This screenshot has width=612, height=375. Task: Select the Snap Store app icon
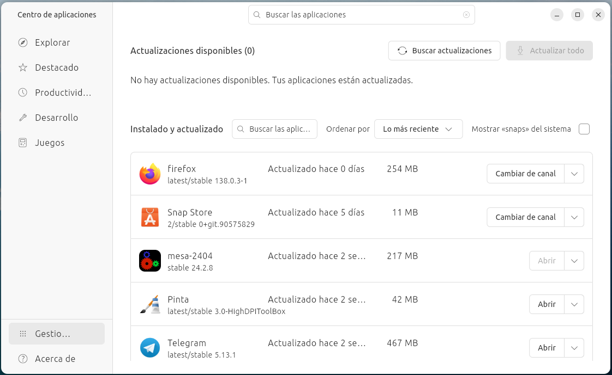[149, 217]
